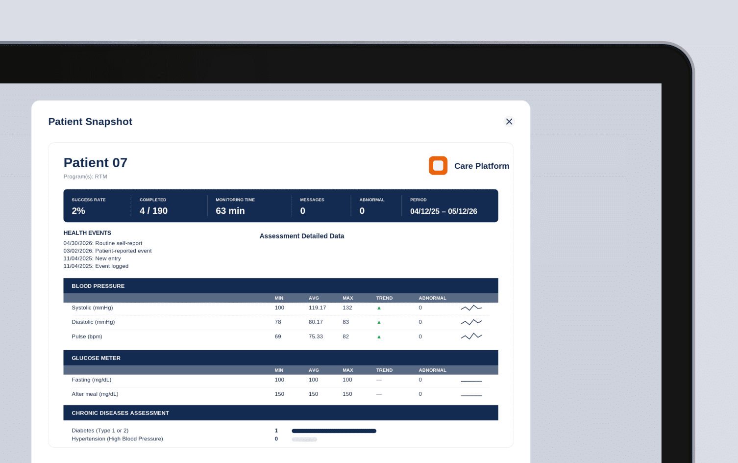Viewport: 738px width, 463px height.
Task: Click the Patient 07 heading
Action: (x=96, y=163)
